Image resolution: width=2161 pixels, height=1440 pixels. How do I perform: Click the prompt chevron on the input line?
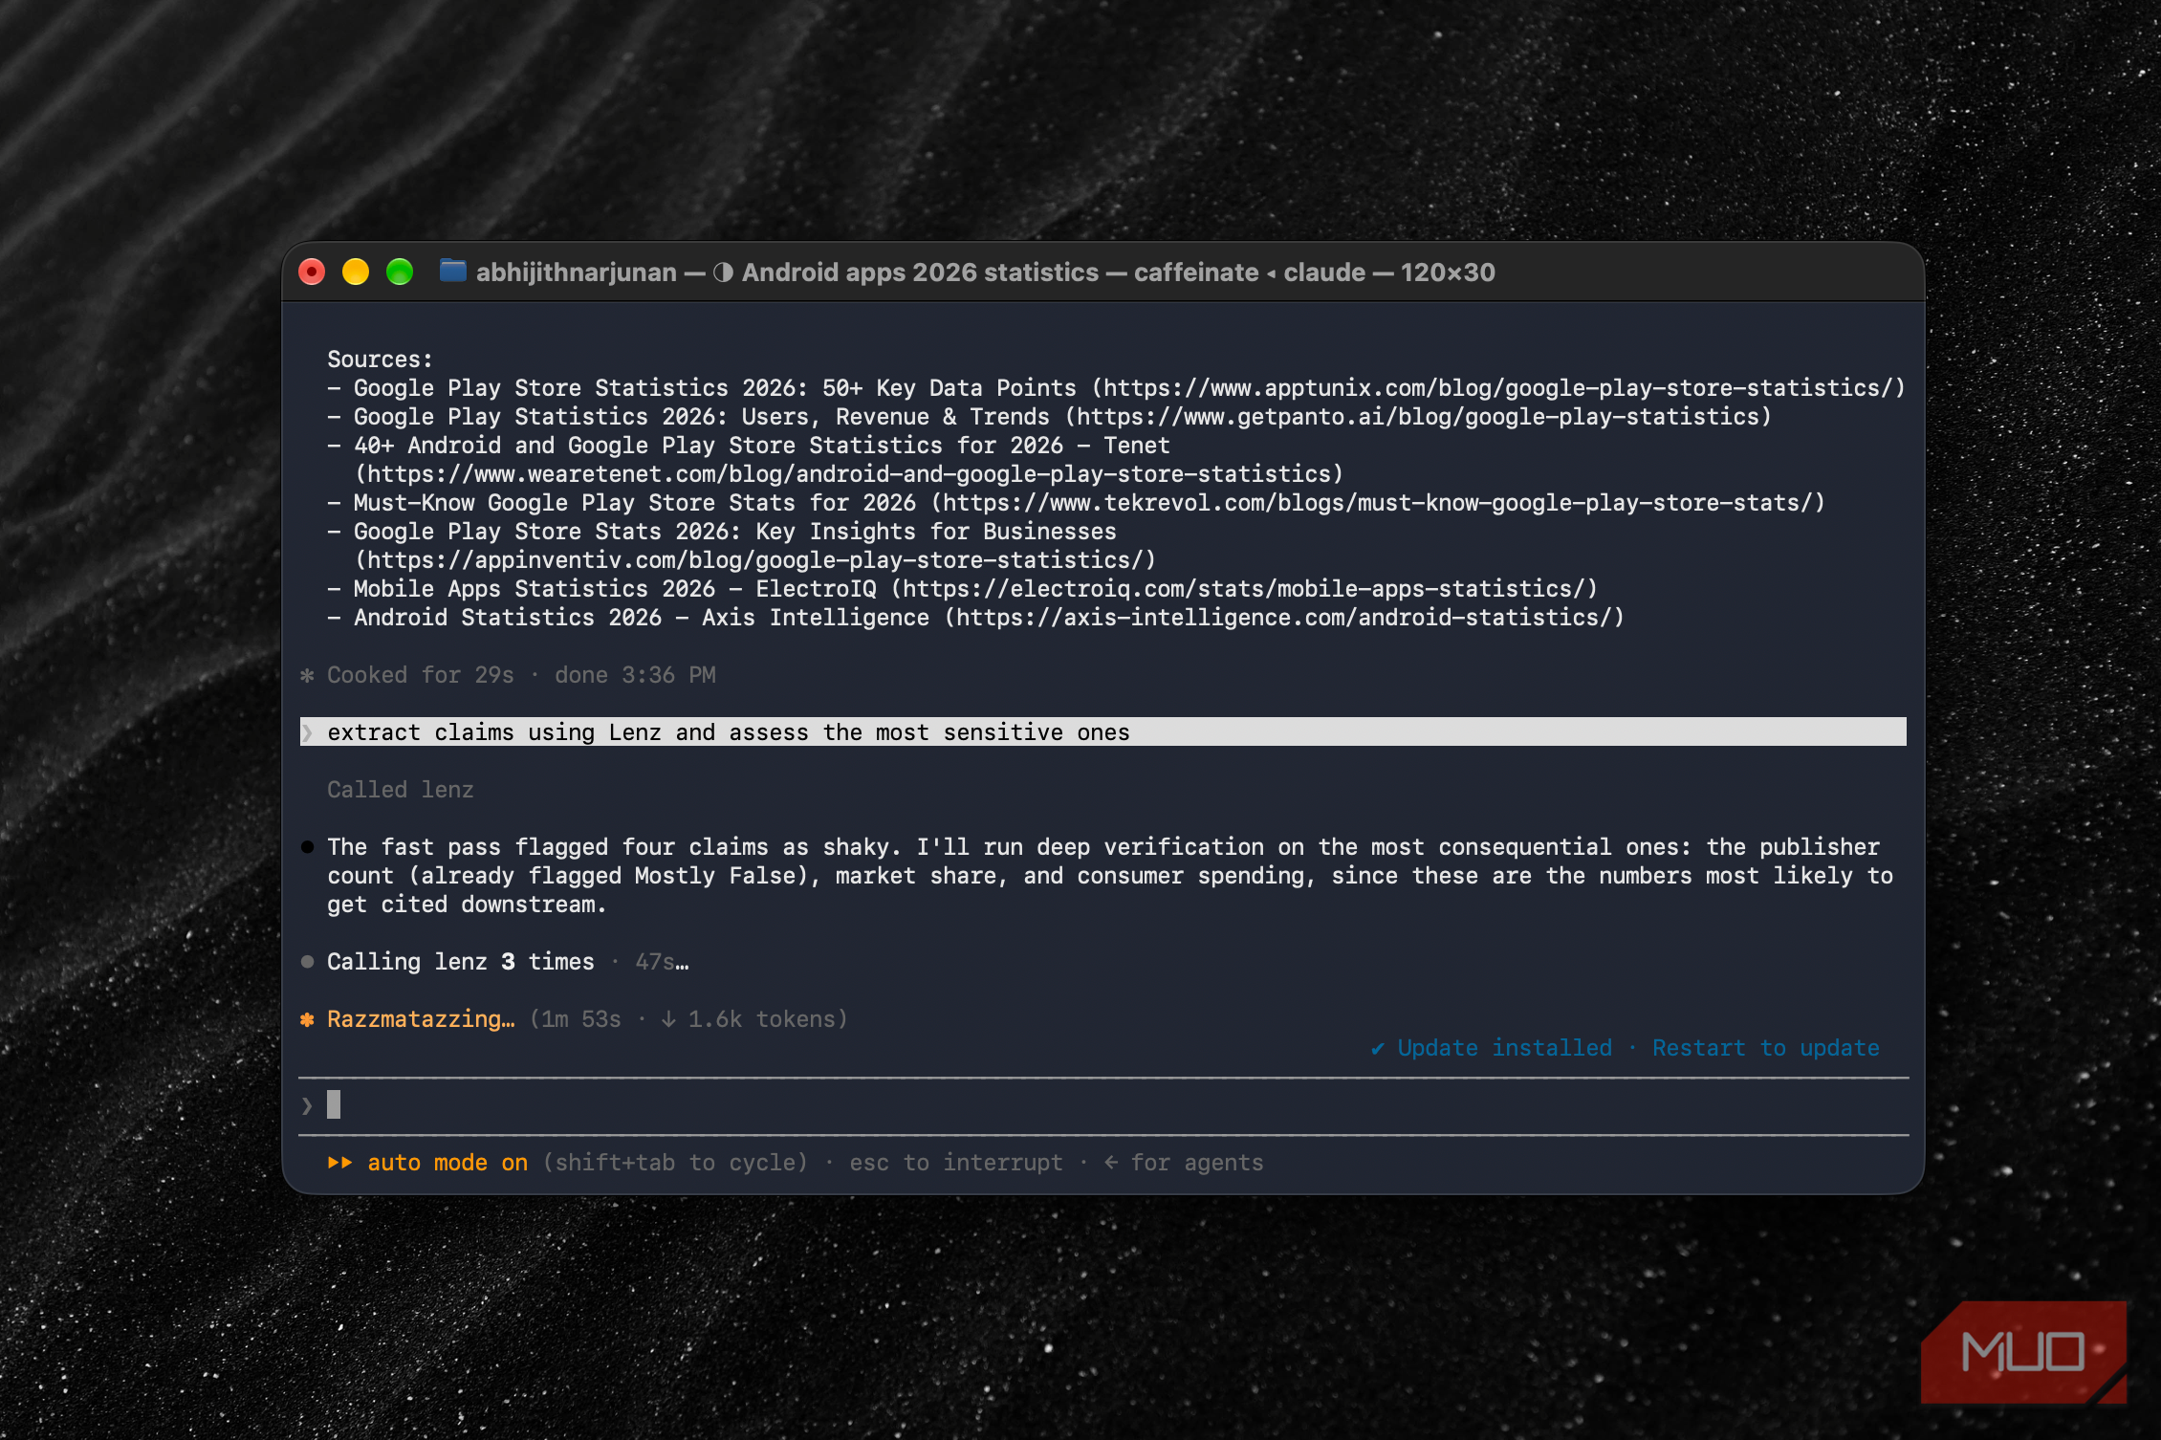[x=307, y=1105]
